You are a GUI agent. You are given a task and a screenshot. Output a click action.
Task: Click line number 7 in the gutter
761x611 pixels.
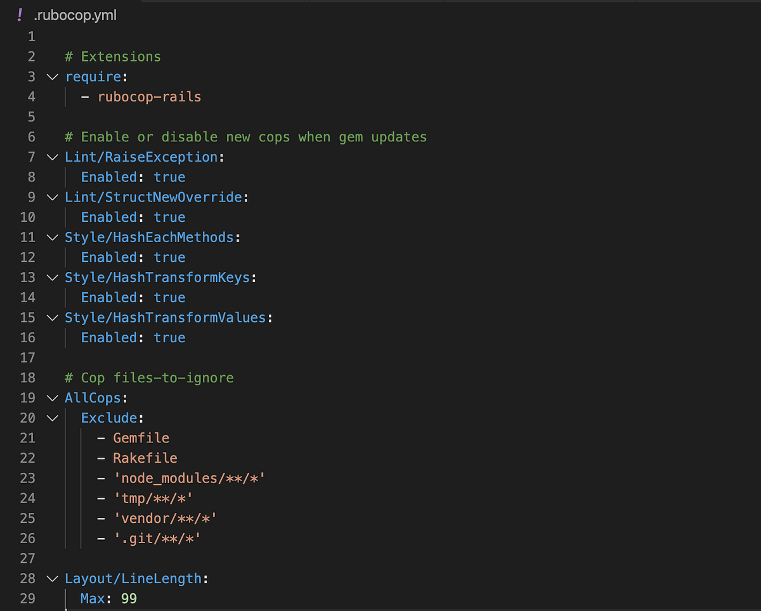pyautogui.click(x=30, y=157)
